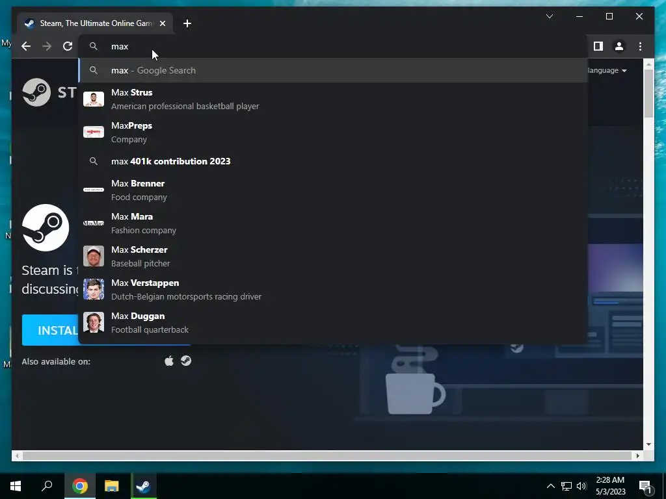
Task: Click the forward navigation arrow
Action: tap(47, 46)
